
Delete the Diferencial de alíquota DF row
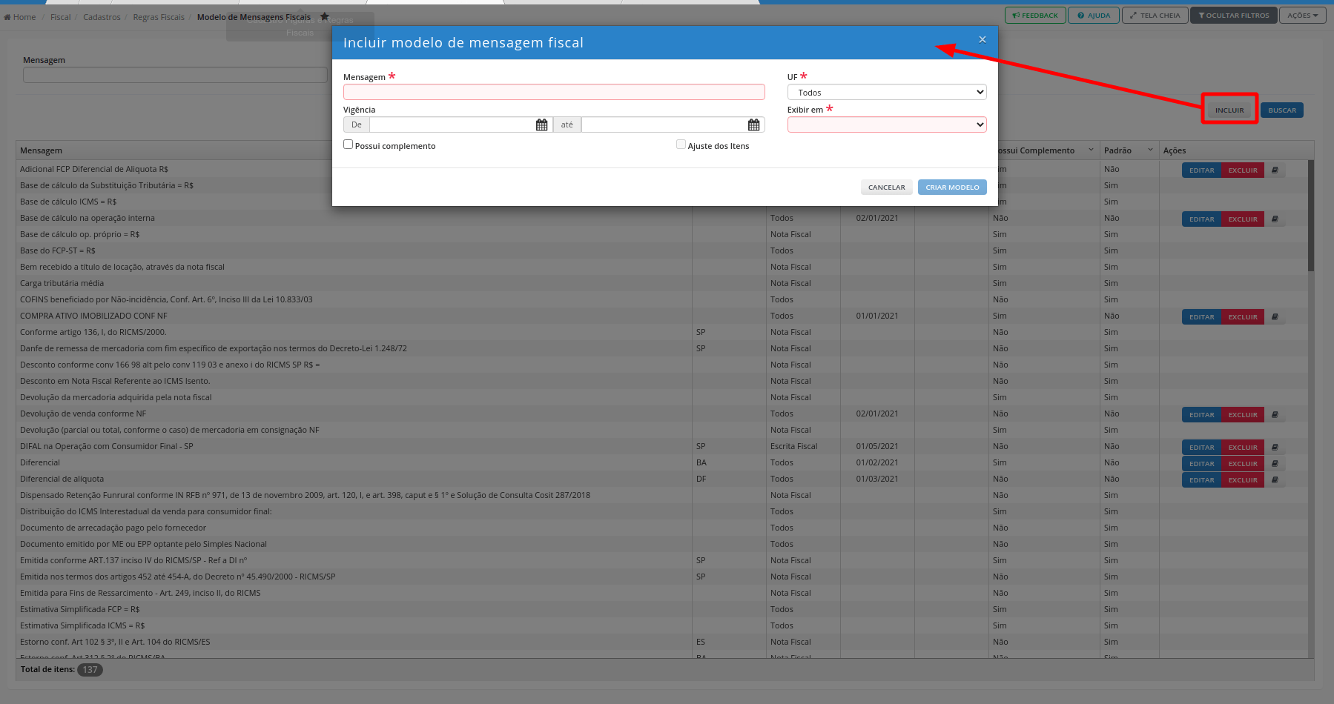(x=1243, y=480)
